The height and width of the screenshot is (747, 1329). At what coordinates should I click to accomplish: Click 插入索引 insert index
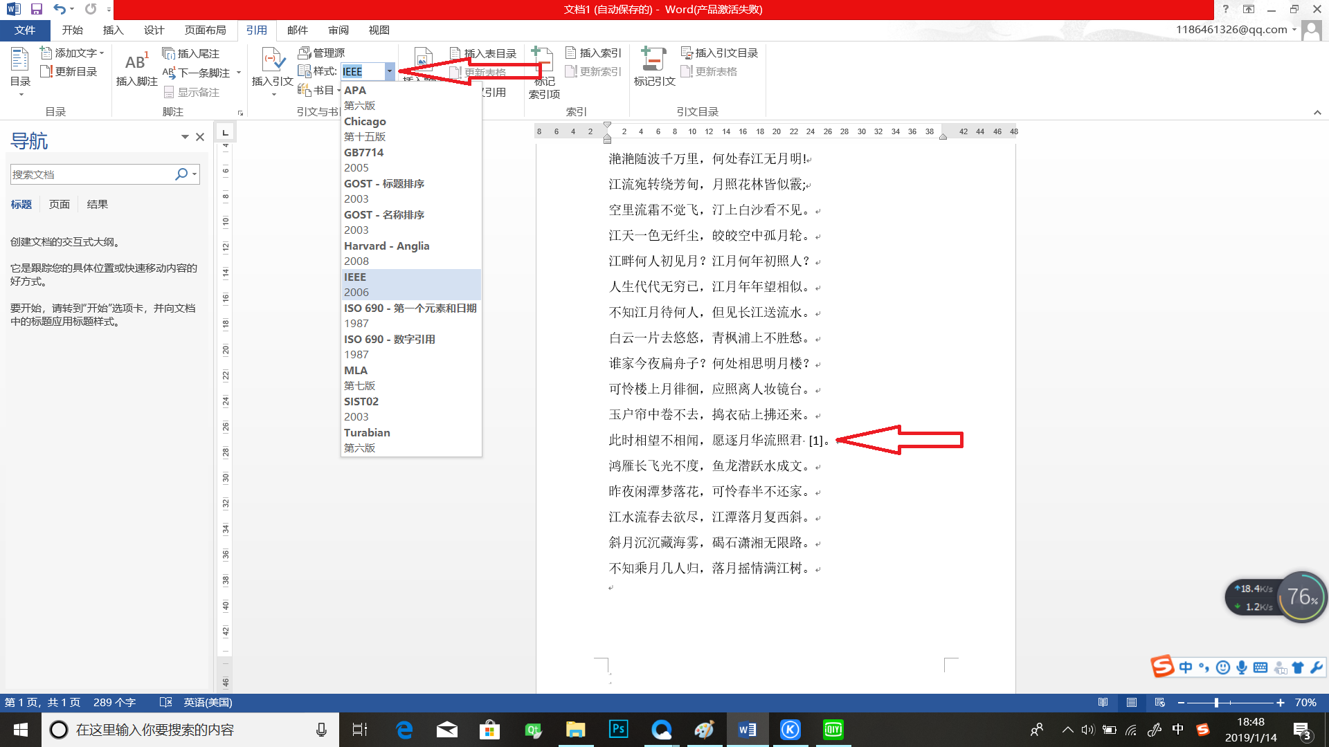[594, 53]
